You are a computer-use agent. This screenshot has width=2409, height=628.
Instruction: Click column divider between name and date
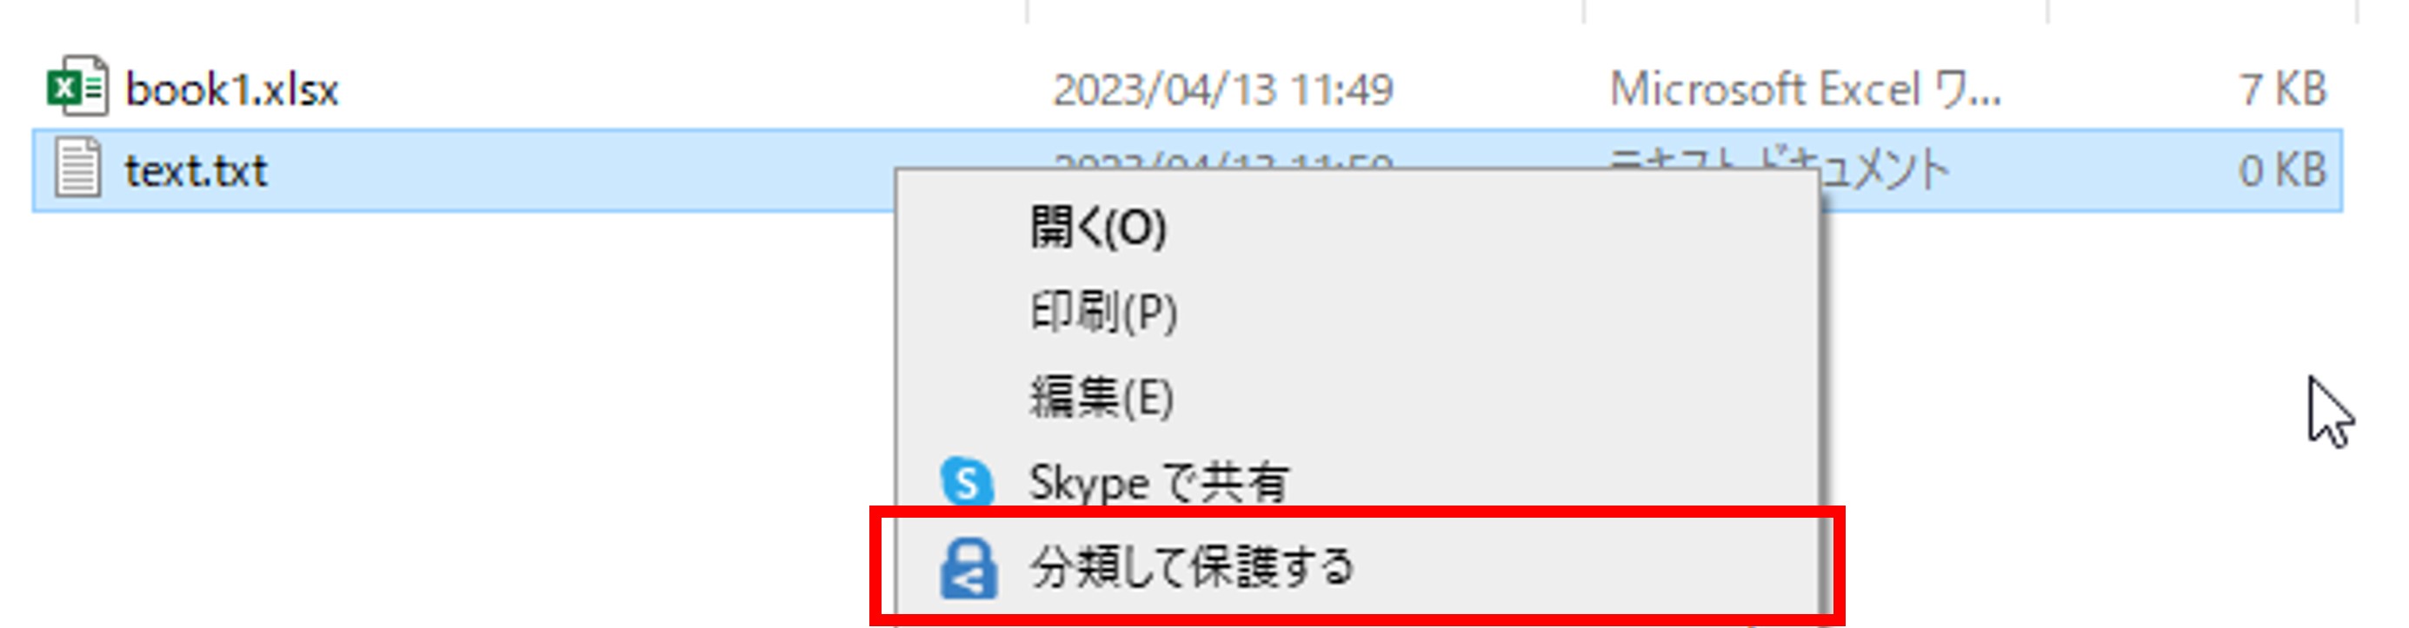coord(1027,11)
